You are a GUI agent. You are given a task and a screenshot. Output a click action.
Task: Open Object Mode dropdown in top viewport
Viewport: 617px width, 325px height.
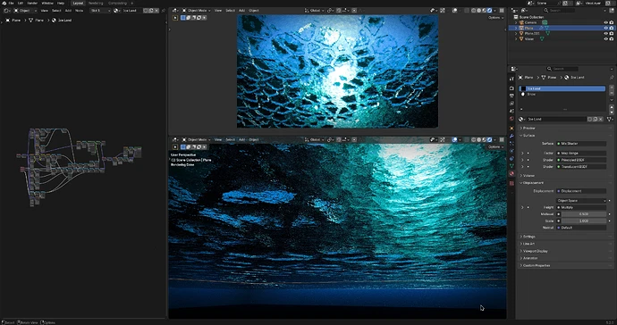click(x=196, y=11)
